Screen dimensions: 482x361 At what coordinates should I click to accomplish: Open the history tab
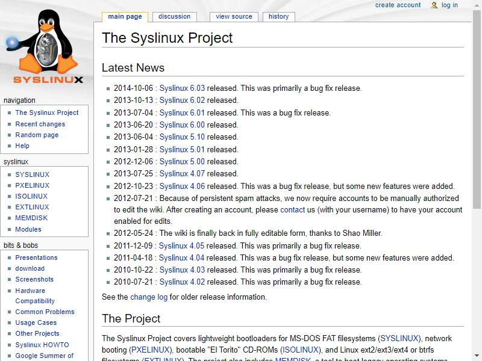(x=278, y=17)
